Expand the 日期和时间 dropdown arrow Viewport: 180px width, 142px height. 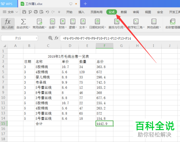coord(105,27)
